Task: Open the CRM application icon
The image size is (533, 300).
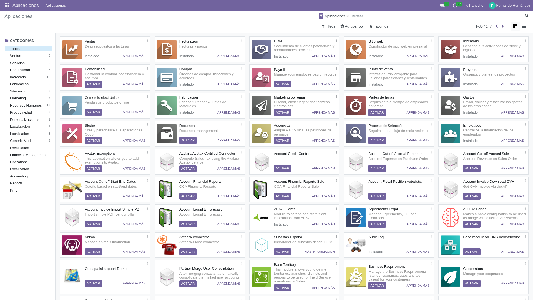Action: [261, 49]
